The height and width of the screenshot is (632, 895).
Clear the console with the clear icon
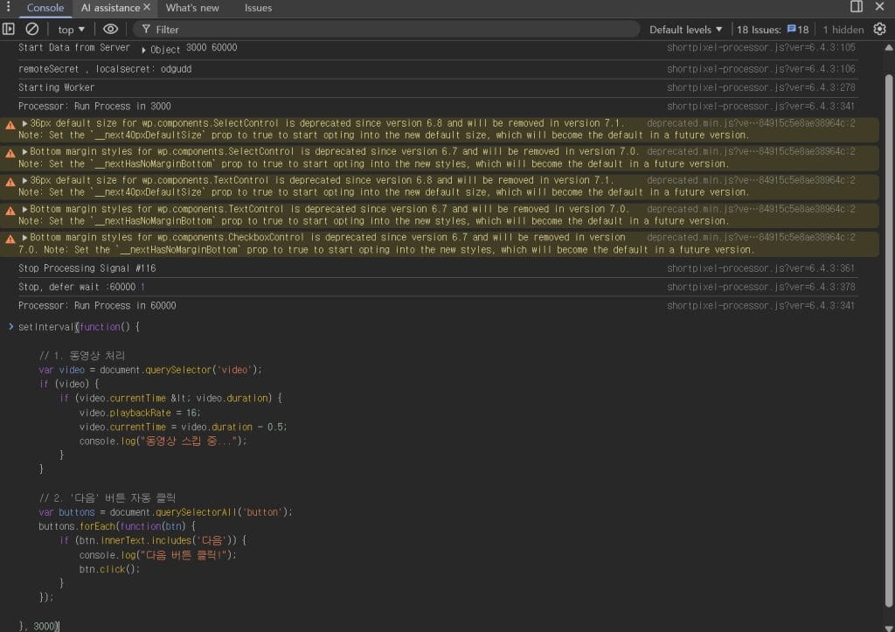coord(31,28)
